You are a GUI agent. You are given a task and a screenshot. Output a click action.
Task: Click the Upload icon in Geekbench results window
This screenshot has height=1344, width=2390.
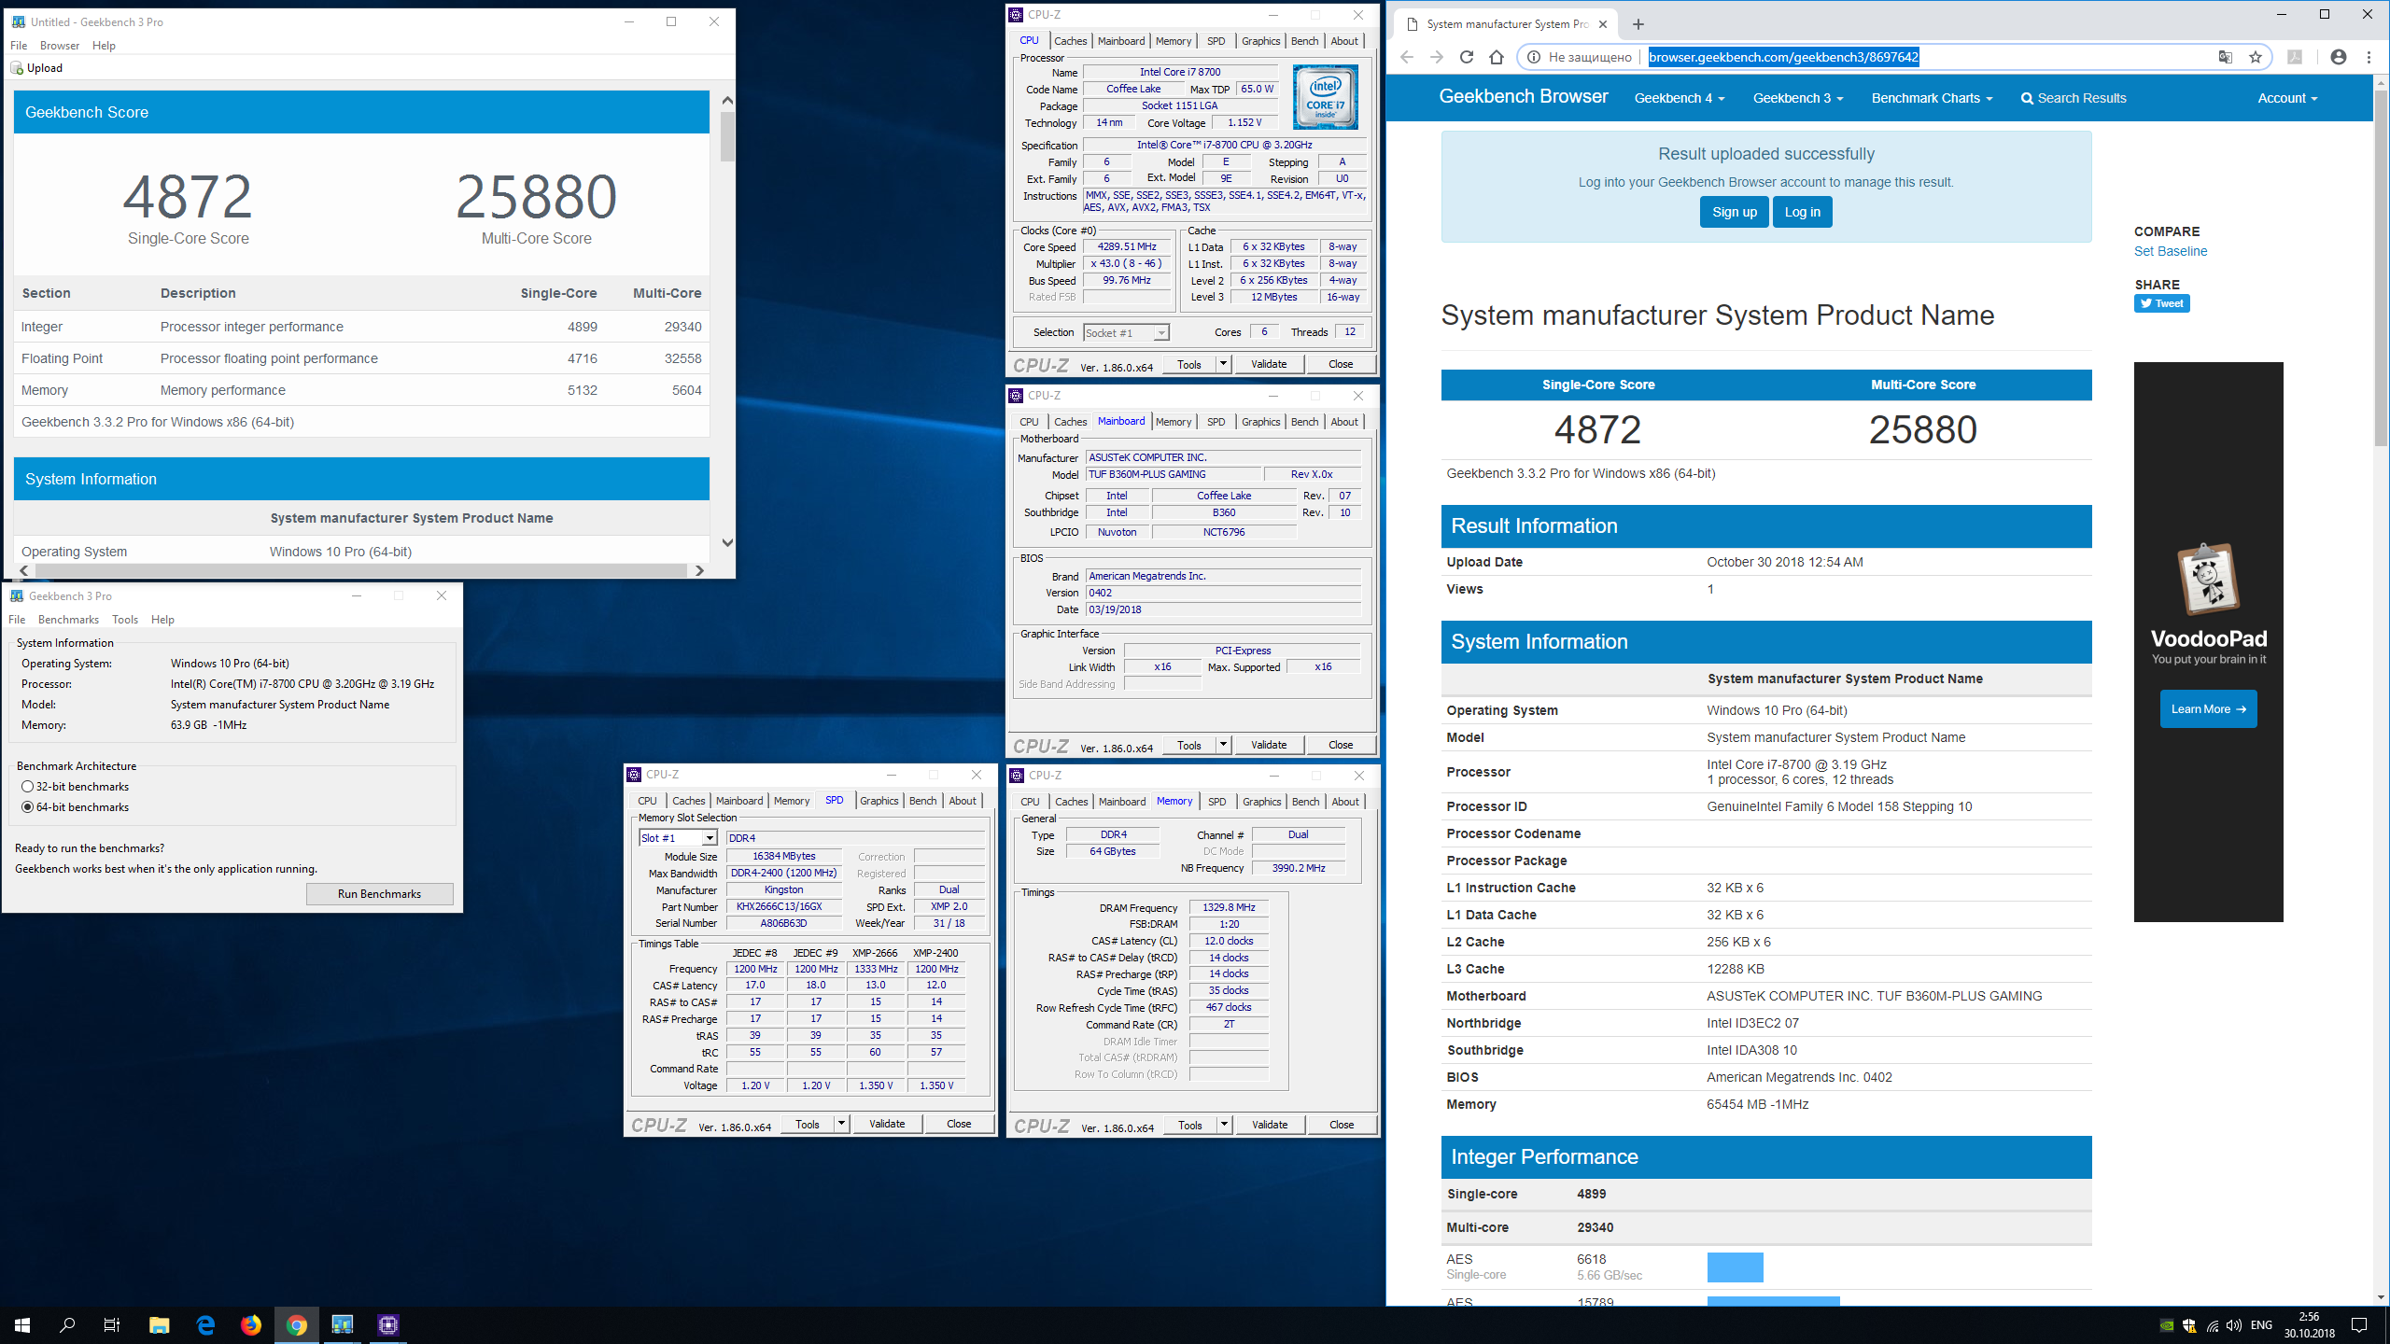[x=16, y=68]
